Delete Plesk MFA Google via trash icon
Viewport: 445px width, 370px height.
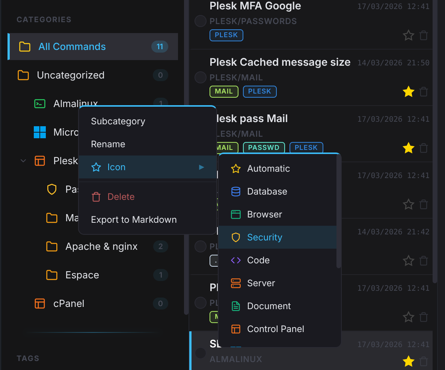(424, 35)
